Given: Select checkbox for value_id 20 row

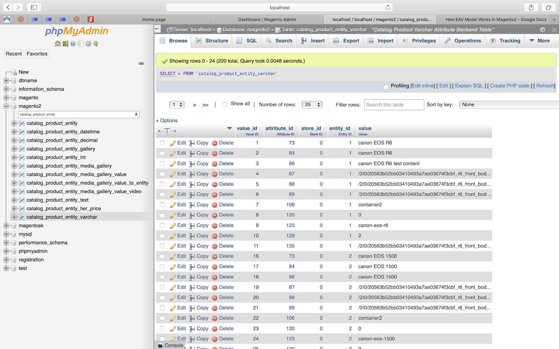Looking at the screenshot, I should (162, 297).
